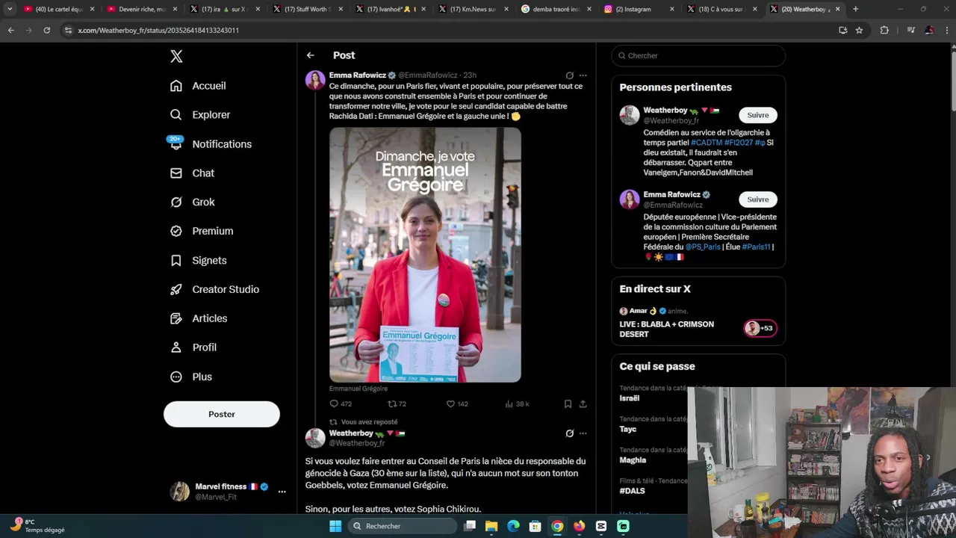Screen dimensions: 956x538
Task: Click the Grok icon on Emma's post
Action: click(570, 75)
